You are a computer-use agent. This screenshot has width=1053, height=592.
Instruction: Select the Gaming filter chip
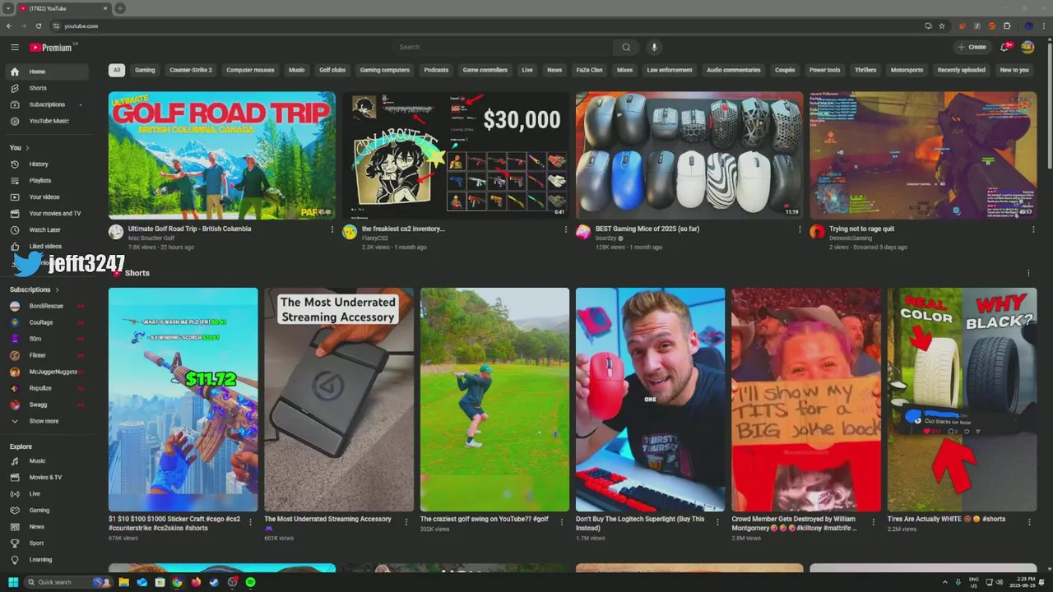145,70
